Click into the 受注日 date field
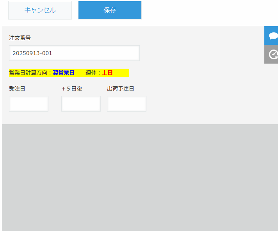This screenshot has width=278, height=231. click(29, 104)
